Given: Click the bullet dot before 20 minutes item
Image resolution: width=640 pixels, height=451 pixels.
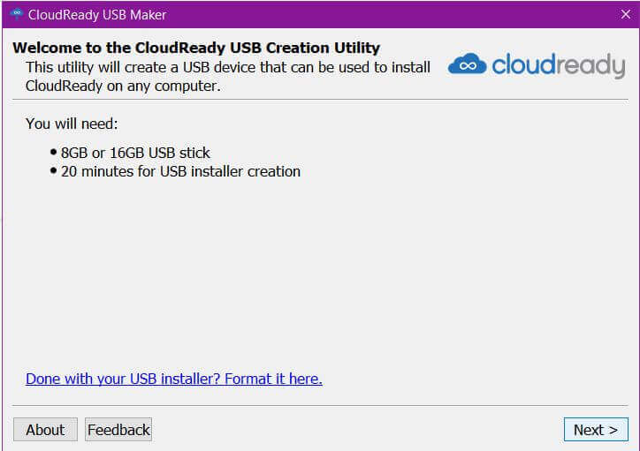Looking at the screenshot, I should coord(53,170).
